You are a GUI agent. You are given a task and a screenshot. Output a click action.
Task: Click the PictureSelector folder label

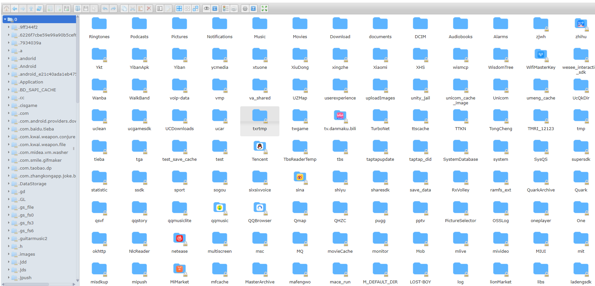(461, 220)
